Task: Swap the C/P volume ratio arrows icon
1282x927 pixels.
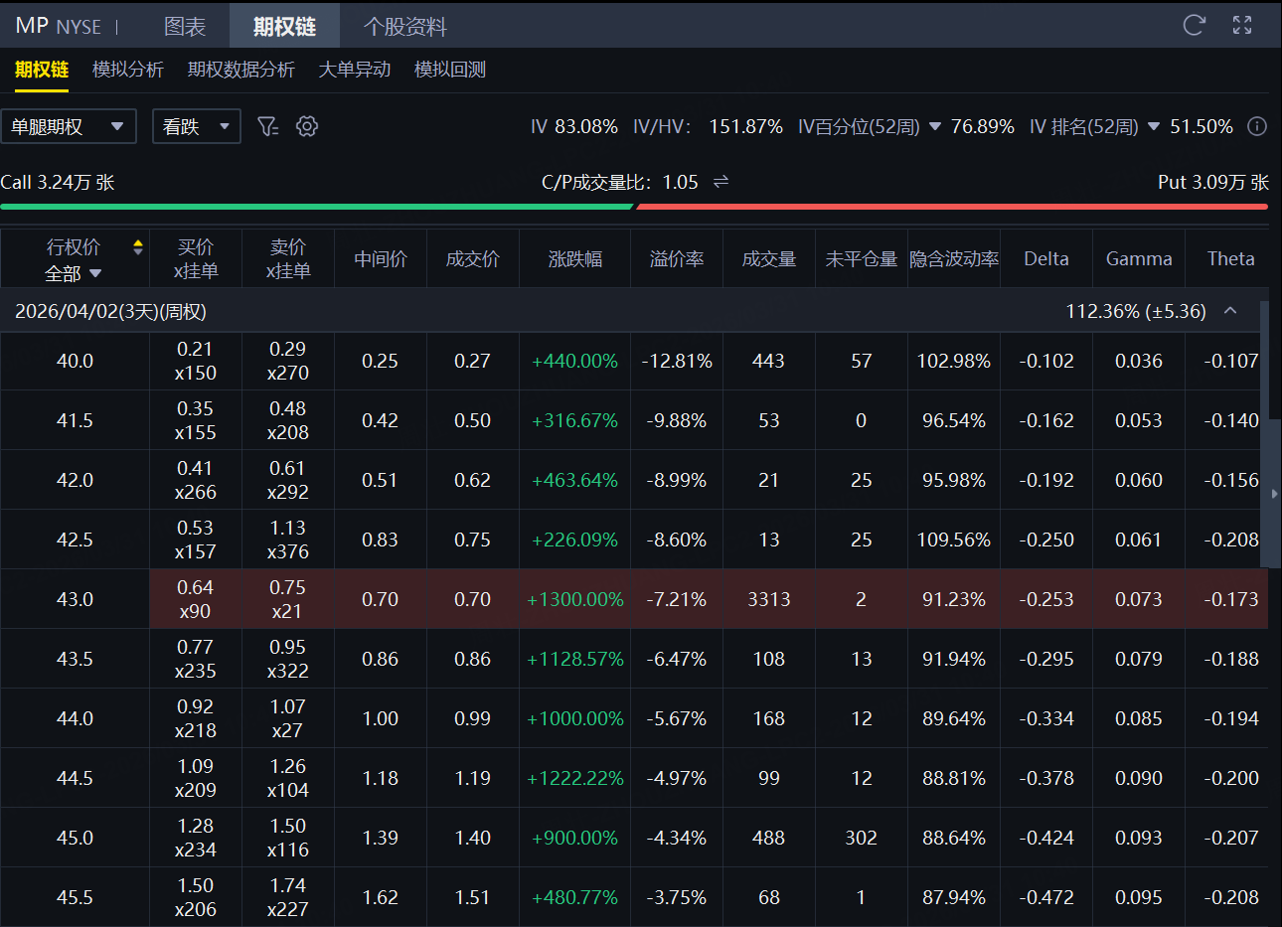Action: (721, 182)
